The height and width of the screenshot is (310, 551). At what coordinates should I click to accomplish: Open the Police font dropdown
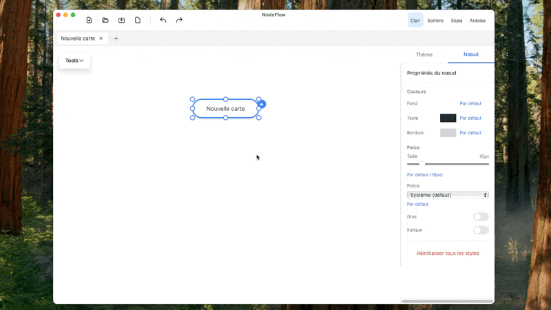448,195
